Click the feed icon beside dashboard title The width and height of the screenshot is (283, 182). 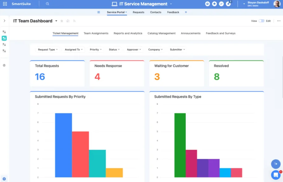[x=74, y=21]
